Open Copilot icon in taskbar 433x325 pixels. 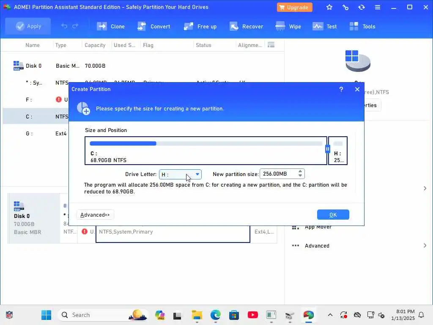pos(159,315)
